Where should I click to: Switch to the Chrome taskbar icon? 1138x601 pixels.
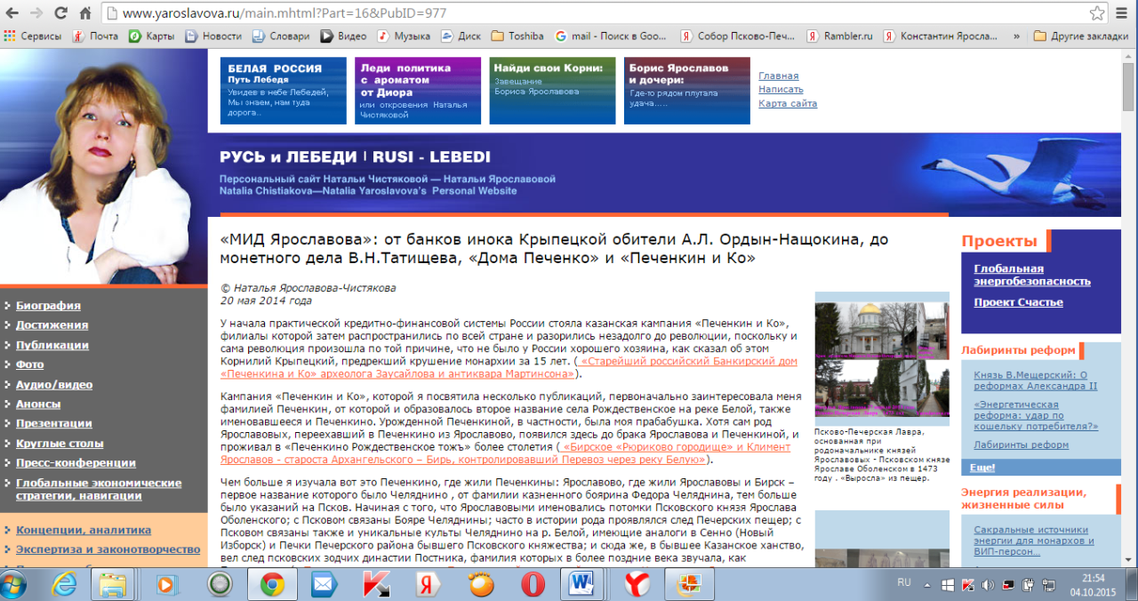[272, 584]
